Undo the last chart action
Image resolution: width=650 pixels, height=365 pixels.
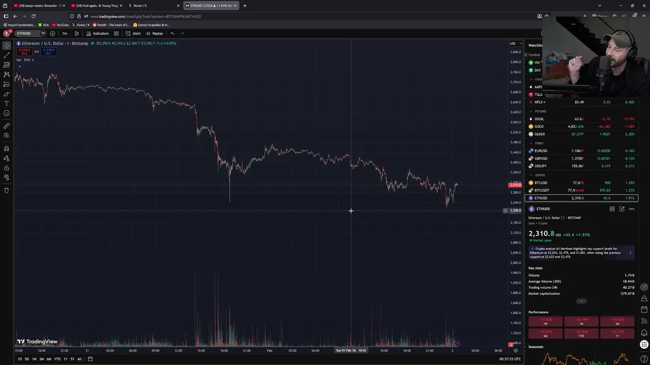pyautogui.click(x=173, y=33)
